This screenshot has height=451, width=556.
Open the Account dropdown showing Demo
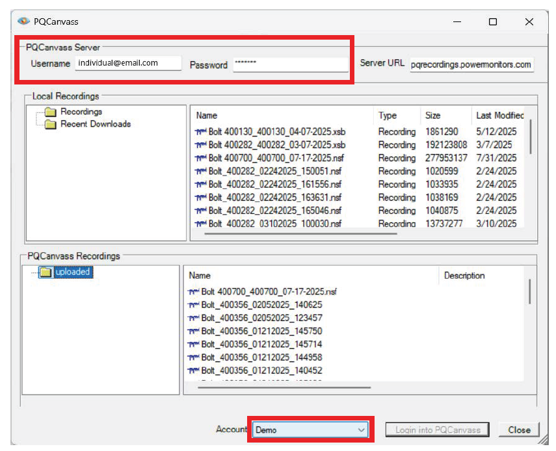[310, 430]
